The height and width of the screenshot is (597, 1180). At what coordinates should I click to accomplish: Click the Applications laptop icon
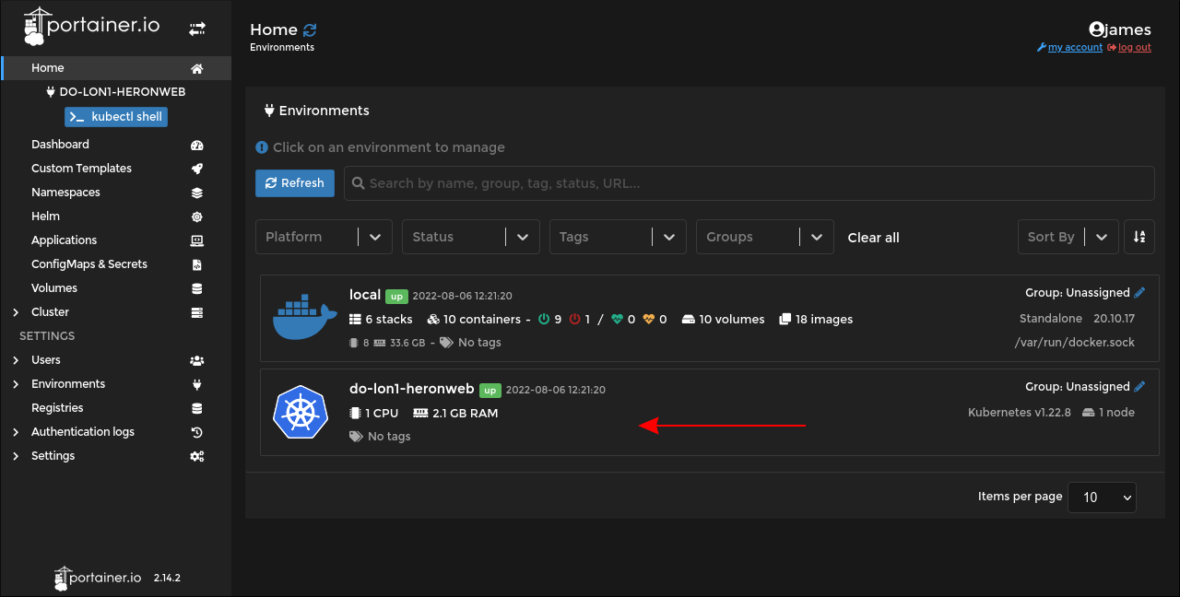tap(196, 240)
